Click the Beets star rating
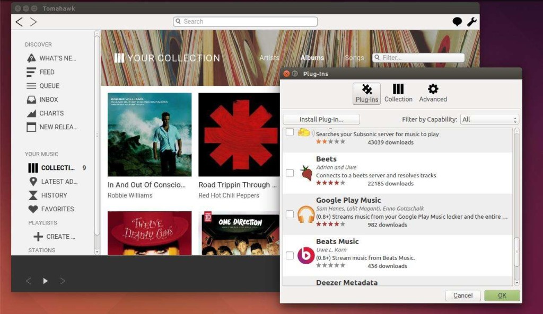Viewport: 543px width, 314px height. coord(330,183)
